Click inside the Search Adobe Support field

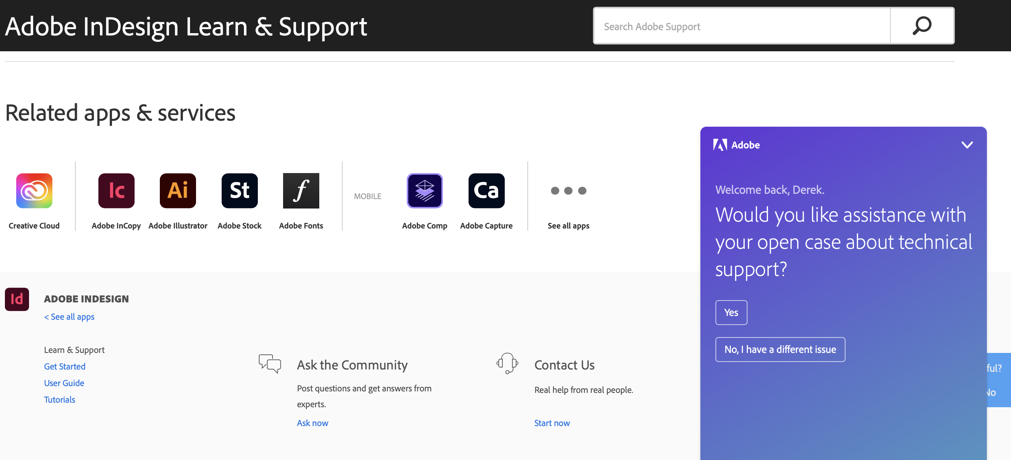pyautogui.click(x=742, y=26)
